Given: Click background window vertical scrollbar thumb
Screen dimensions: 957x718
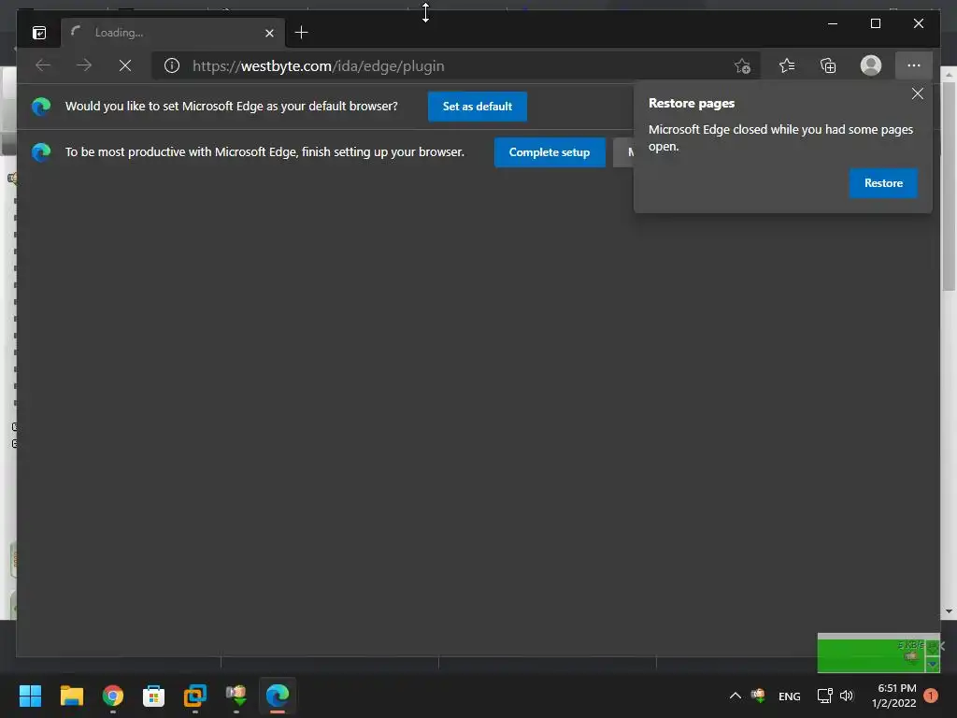Looking at the screenshot, I should pyautogui.click(x=949, y=186).
